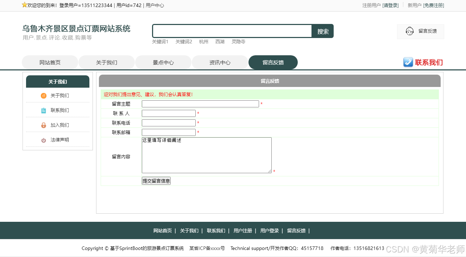Screen dimensions: 466x257
Task: Click the 留言反馈 box at top right
Action: (x=421, y=31)
